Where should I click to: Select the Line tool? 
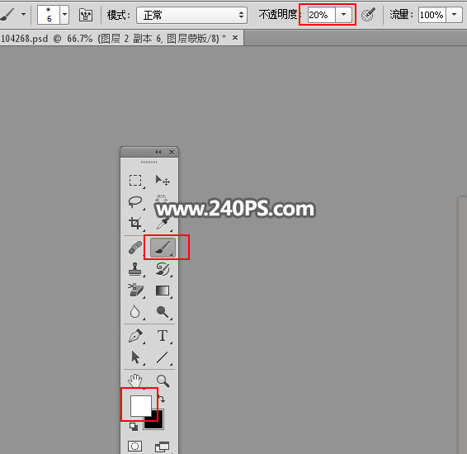(x=163, y=357)
